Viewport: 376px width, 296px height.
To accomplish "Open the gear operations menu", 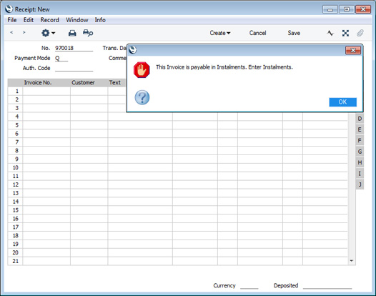I will [x=48, y=33].
